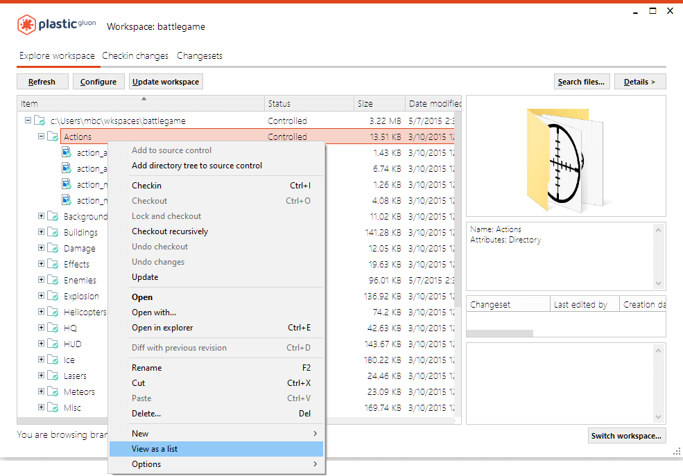The height and width of the screenshot is (476, 683).
Task: Click the Meteors folder icon
Action: click(53, 391)
